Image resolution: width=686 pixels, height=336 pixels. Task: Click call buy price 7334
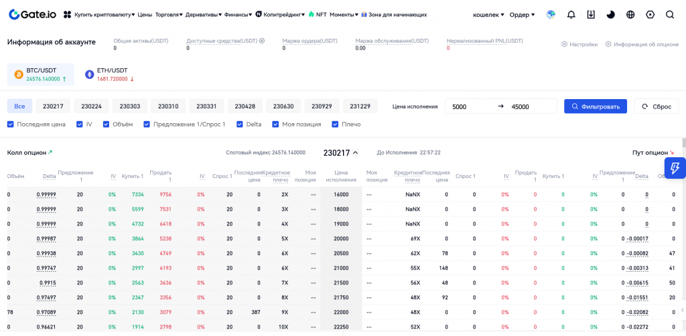coord(137,194)
